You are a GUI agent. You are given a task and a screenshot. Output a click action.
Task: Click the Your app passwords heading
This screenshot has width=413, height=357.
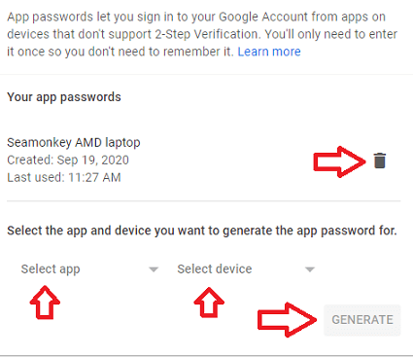point(64,97)
